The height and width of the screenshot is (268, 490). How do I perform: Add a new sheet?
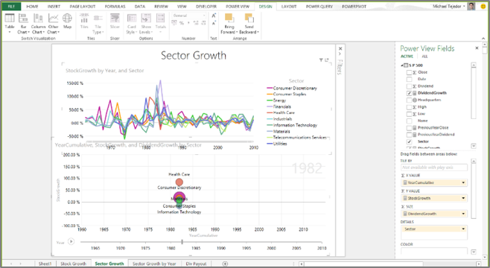tap(225, 264)
